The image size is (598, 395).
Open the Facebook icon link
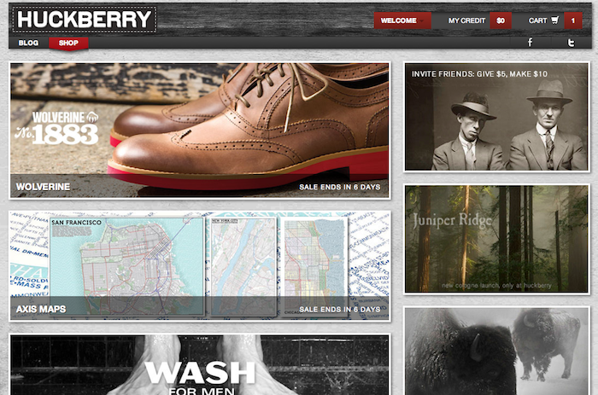[x=531, y=43]
